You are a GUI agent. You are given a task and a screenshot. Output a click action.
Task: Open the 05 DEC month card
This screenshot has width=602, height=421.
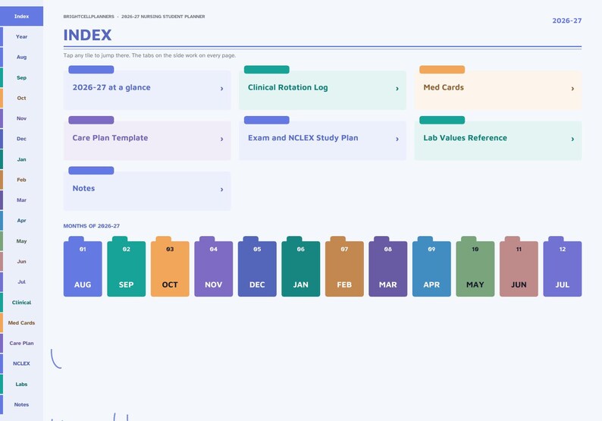pos(257,268)
